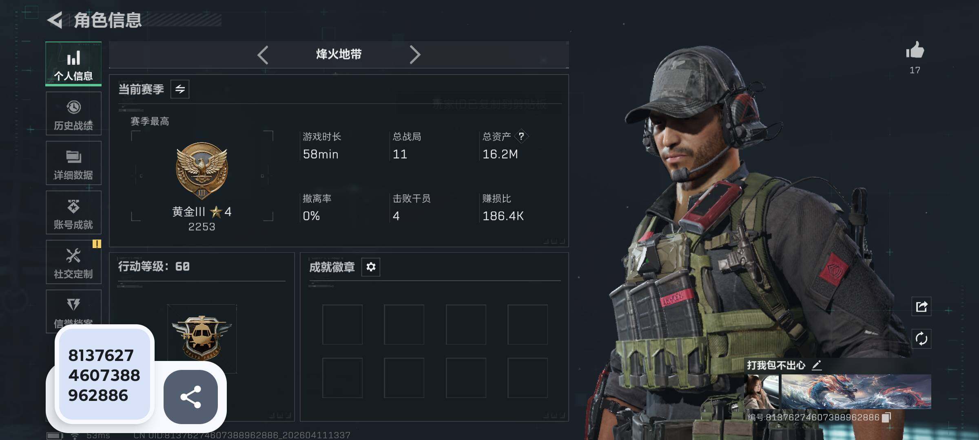Switch to the previous mode from 烽火地带
This screenshot has width=979, height=440.
(x=263, y=55)
